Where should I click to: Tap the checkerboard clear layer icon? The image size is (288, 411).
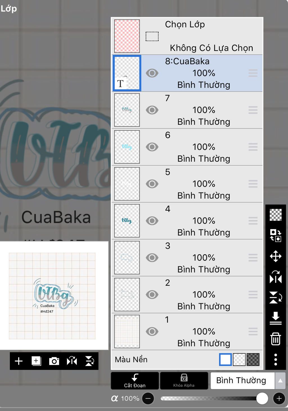point(276,215)
